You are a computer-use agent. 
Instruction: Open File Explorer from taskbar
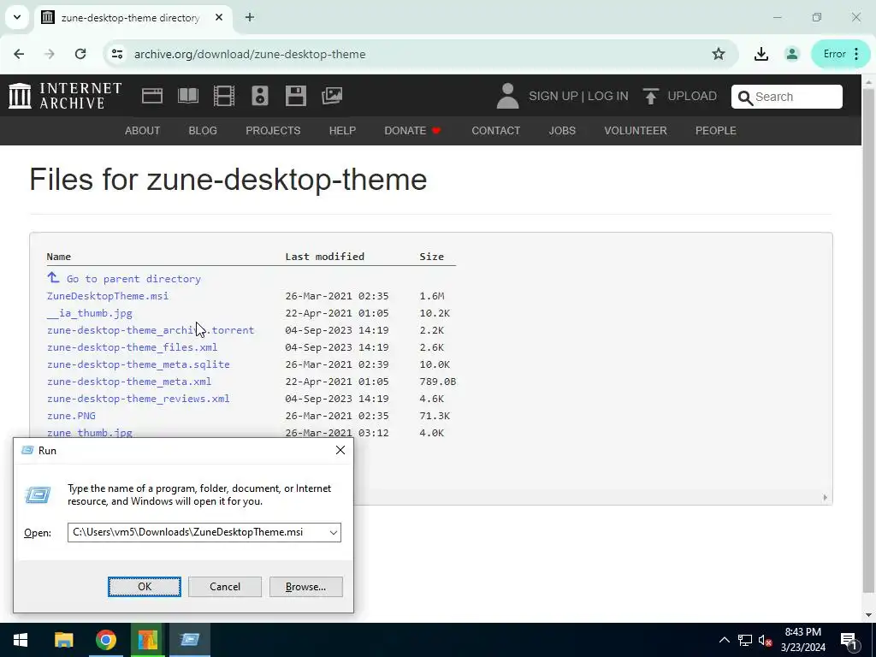click(63, 640)
